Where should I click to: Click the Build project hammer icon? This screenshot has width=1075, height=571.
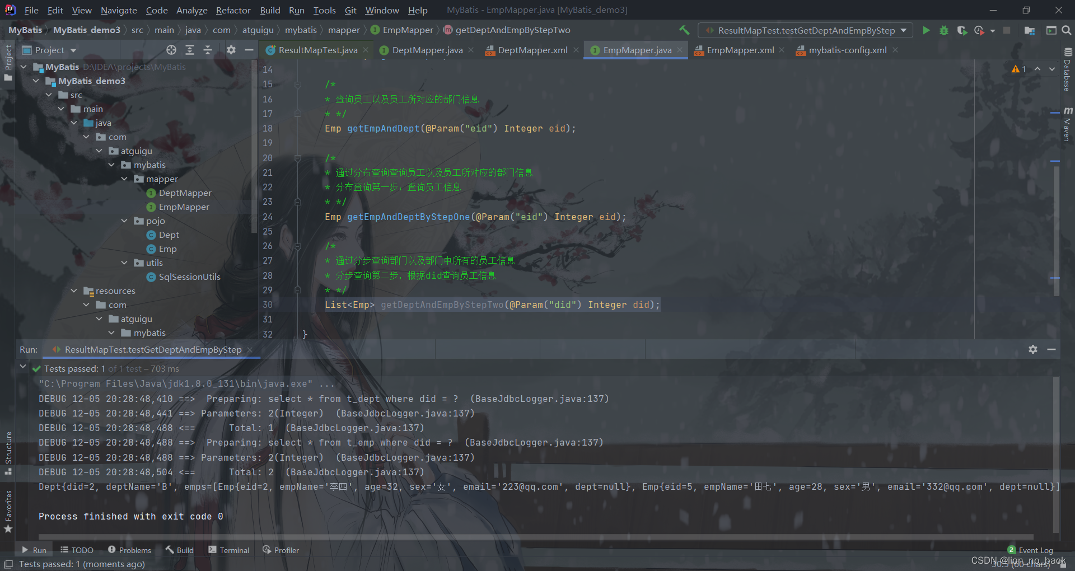click(684, 30)
